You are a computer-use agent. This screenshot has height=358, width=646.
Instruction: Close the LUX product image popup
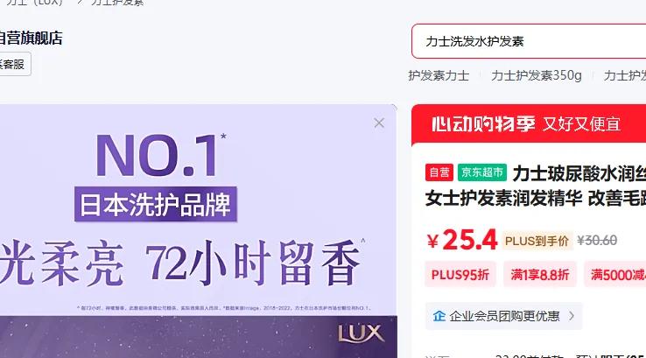click(379, 123)
